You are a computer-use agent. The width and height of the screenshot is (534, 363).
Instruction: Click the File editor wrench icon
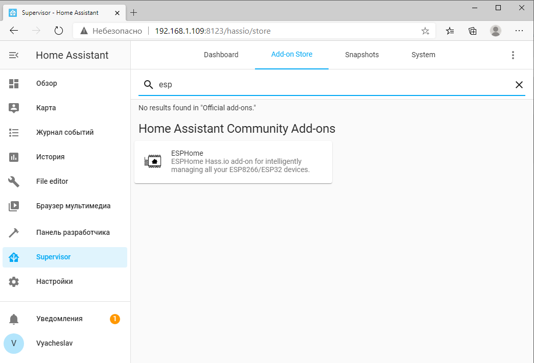click(14, 181)
